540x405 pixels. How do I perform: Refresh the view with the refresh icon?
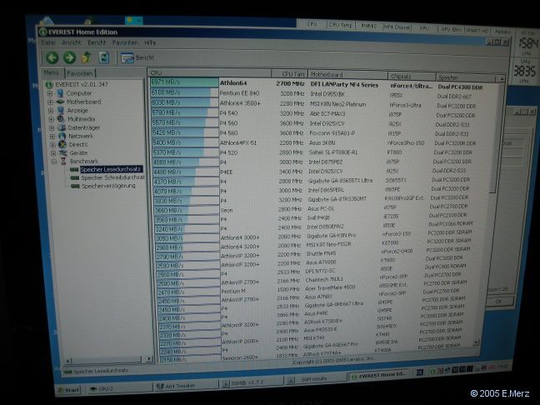pyautogui.click(x=104, y=57)
